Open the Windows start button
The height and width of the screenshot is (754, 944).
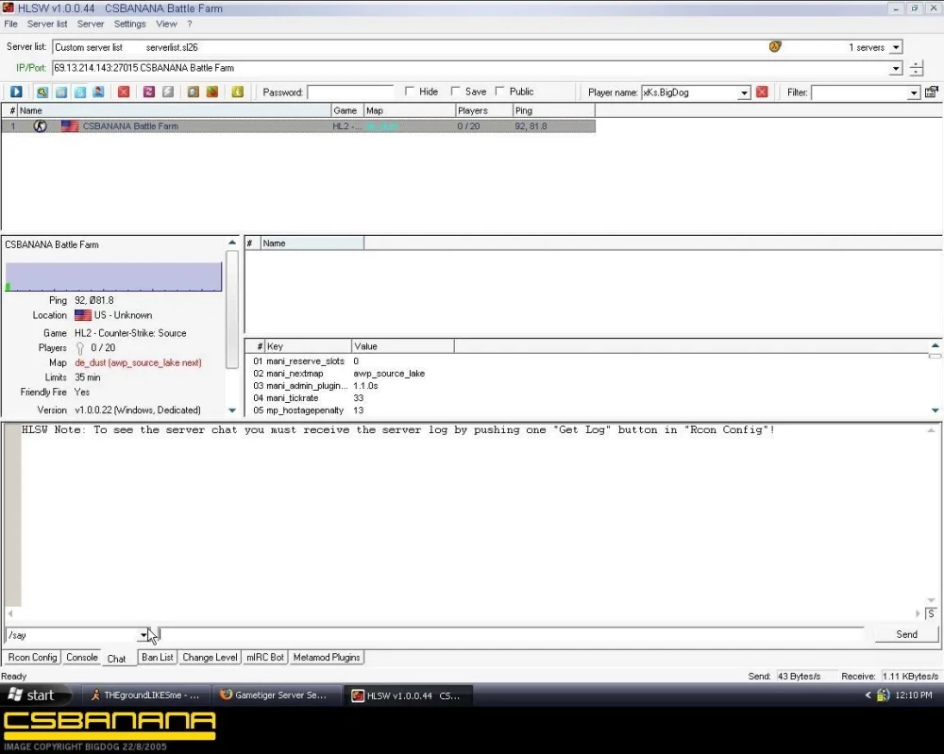(34, 695)
